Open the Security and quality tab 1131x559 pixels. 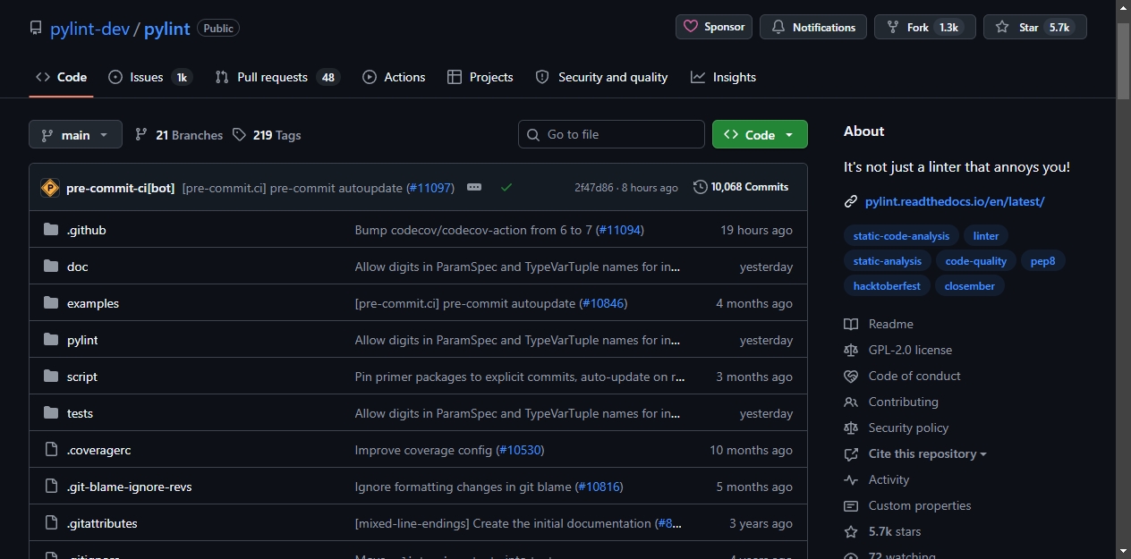(x=601, y=78)
